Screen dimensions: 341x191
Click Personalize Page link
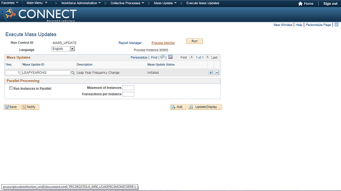[x=318, y=25]
